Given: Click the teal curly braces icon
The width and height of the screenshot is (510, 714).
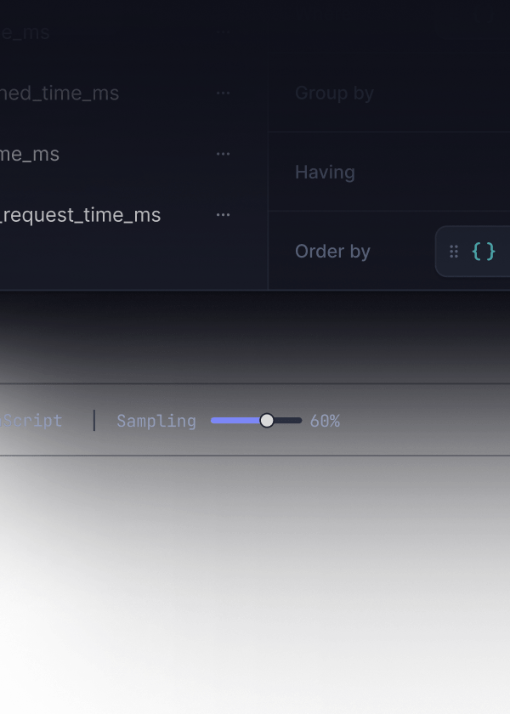Looking at the screenshot, I should pyautogui.click(x=484, y=252).
